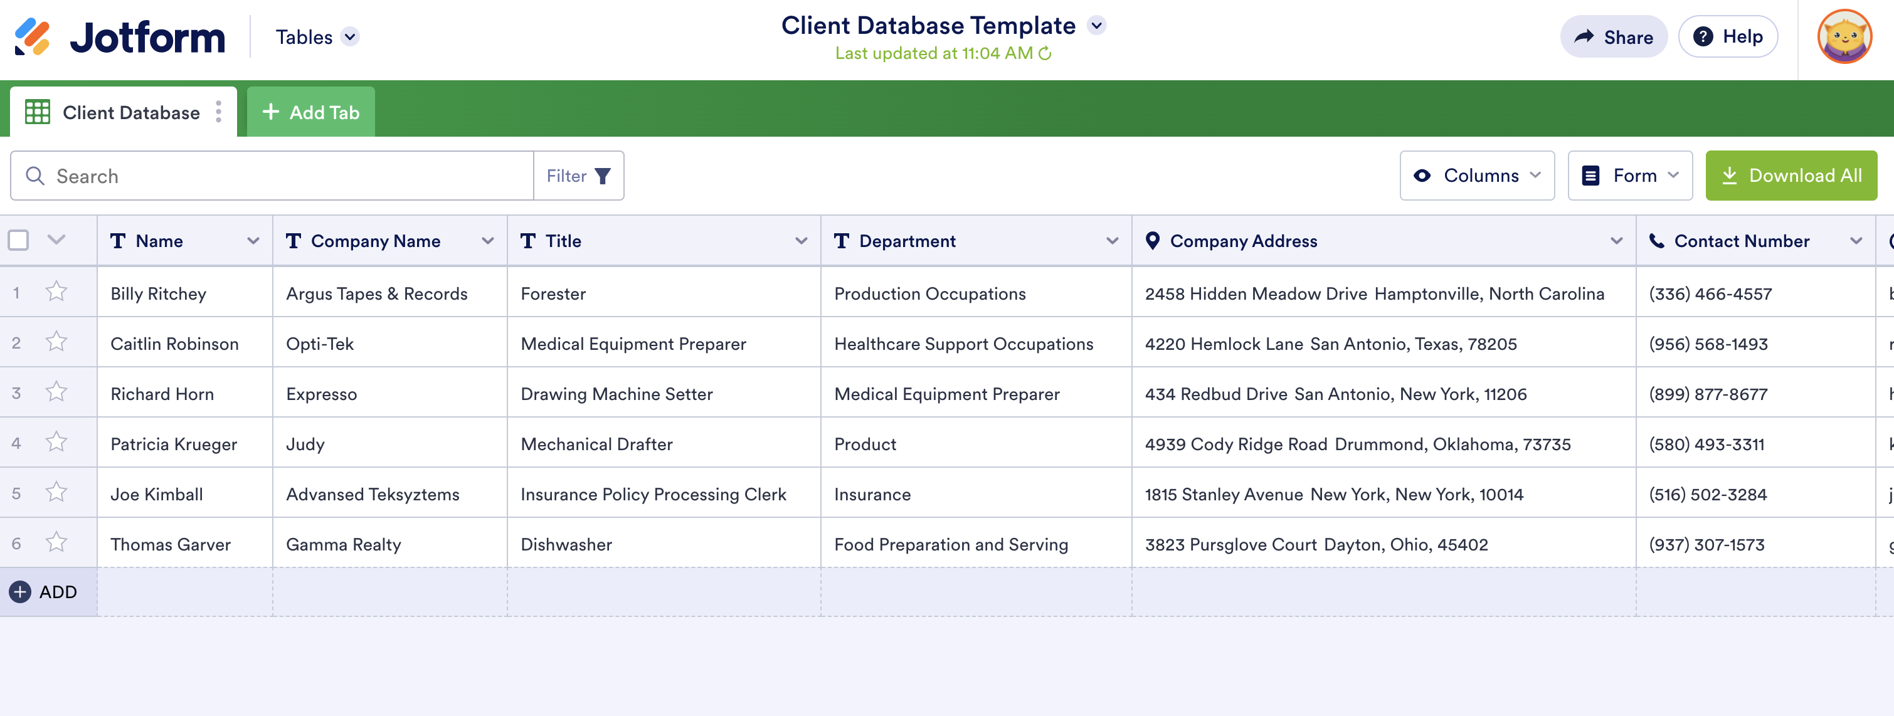Star the Billy Ritchey row

56,292
